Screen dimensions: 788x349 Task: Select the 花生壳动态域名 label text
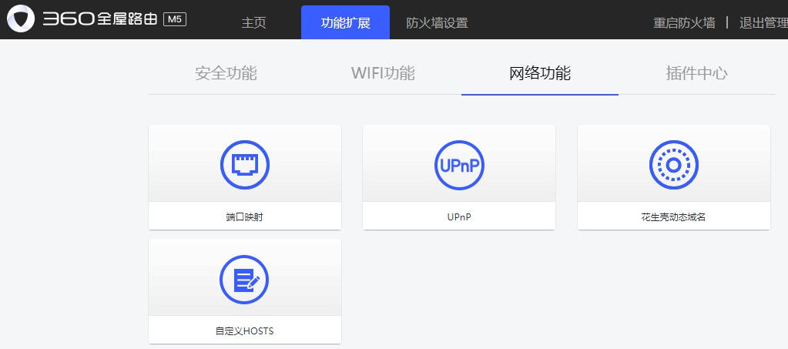tap(673, 217)
